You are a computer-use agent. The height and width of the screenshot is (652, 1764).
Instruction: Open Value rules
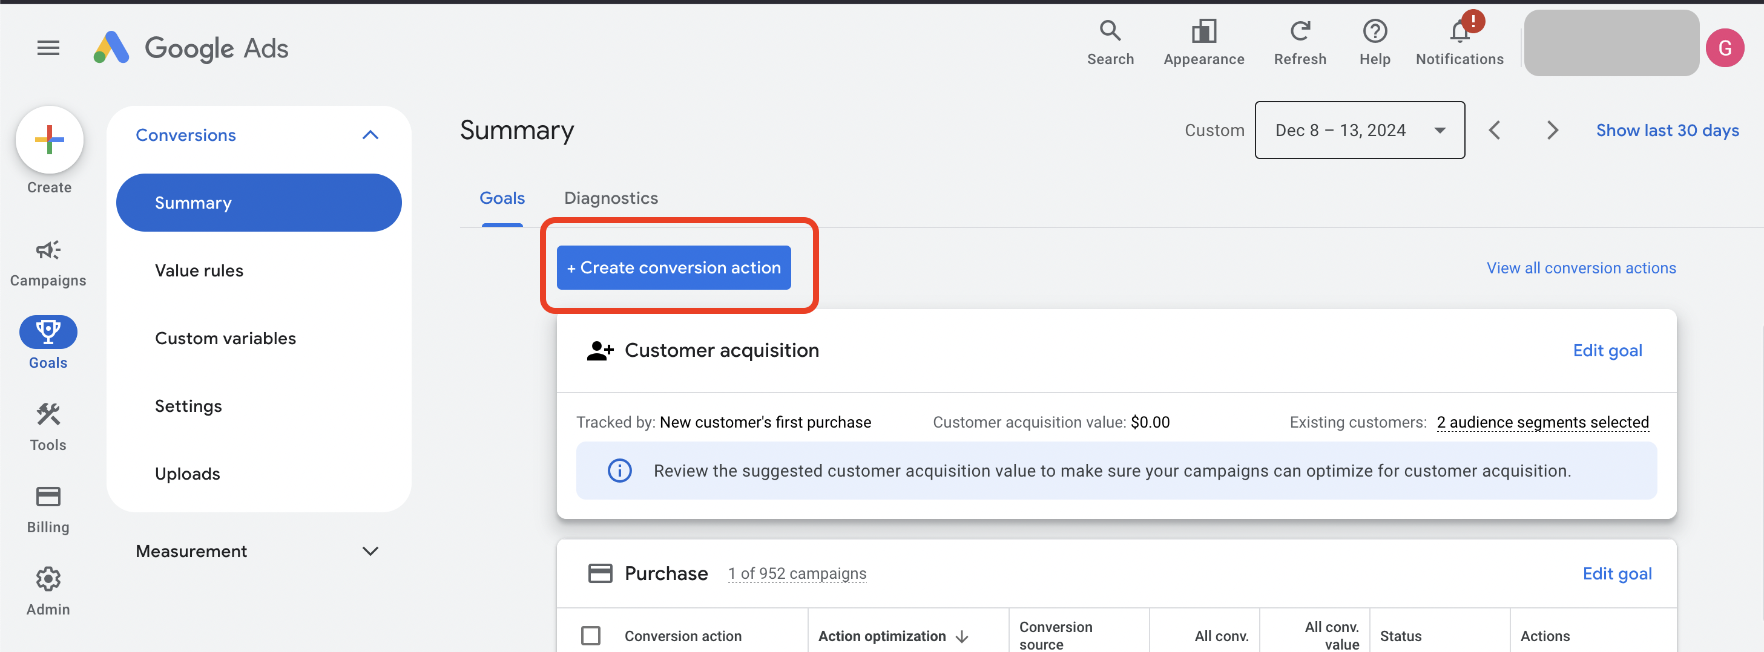199,270
